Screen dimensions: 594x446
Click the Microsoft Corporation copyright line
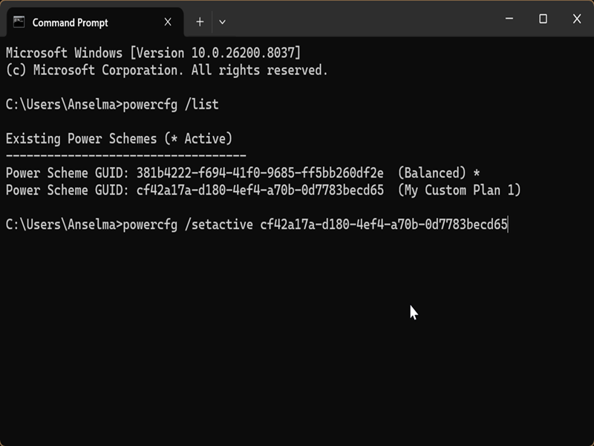[x=166, y=71]
